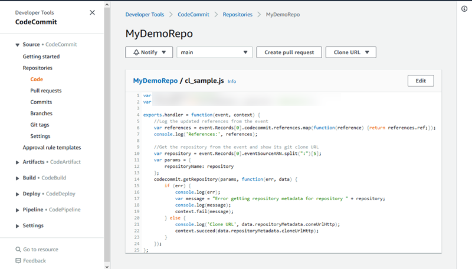Image resolution: width=472 pixels, height=269 pixels.
Task: Expand the Pipeline CodePipeline section
Action: click(18, 210)
